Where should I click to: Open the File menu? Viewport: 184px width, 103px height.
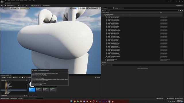point(5,1)
